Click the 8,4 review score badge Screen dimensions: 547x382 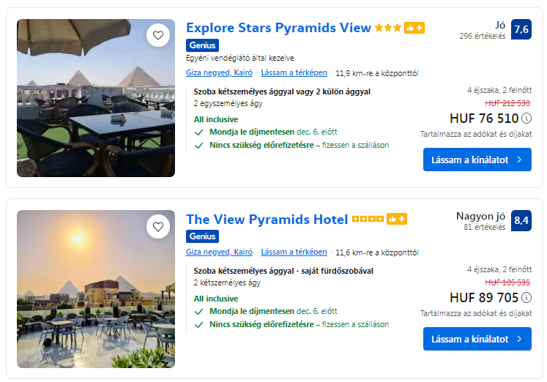point(521,220)
